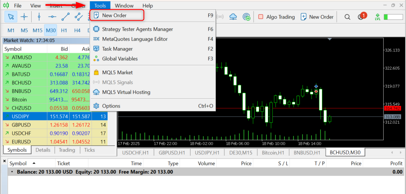Click the connection status bar indicator
Image resolution: width=406 pixels, height=194 pixels.
tap(394, 17)
